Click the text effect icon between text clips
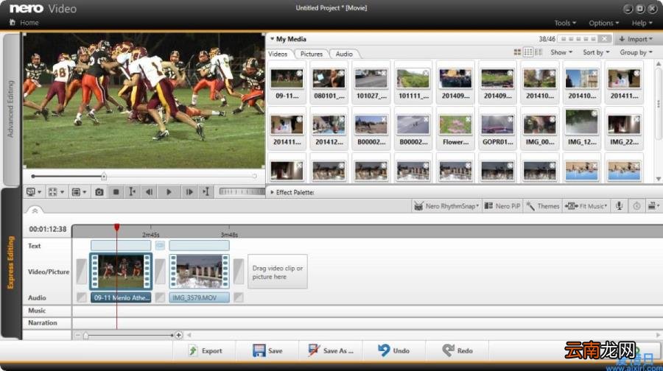This screenshot has width=663, height=371. point(160,245)
